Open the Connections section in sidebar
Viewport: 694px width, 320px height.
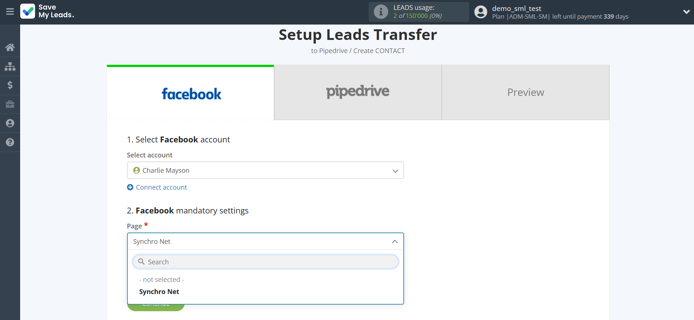point(10,66)
